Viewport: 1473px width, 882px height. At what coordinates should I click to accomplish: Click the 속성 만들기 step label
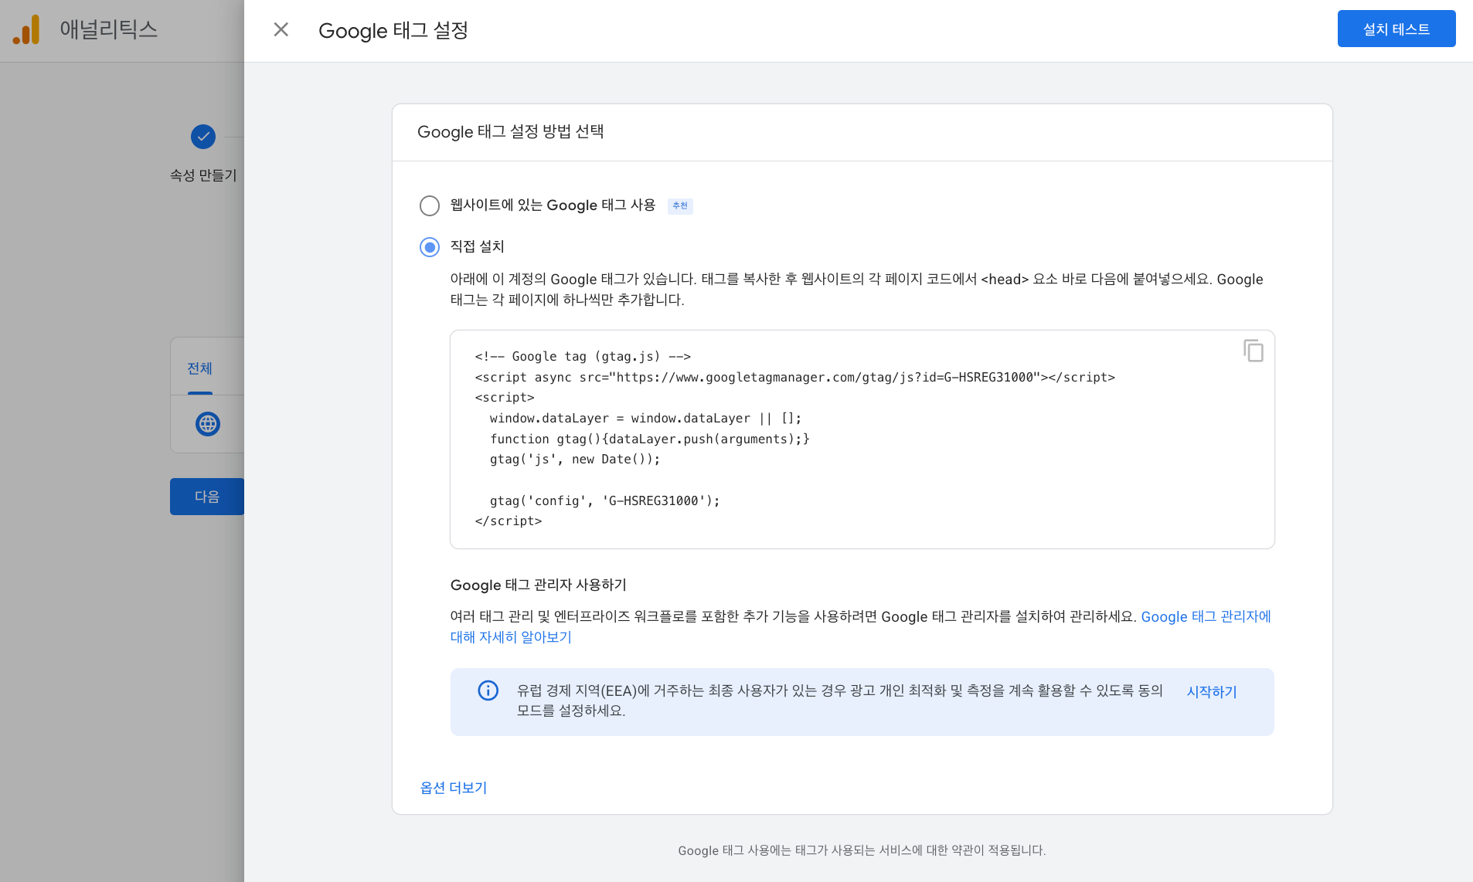tap(203, 175)
